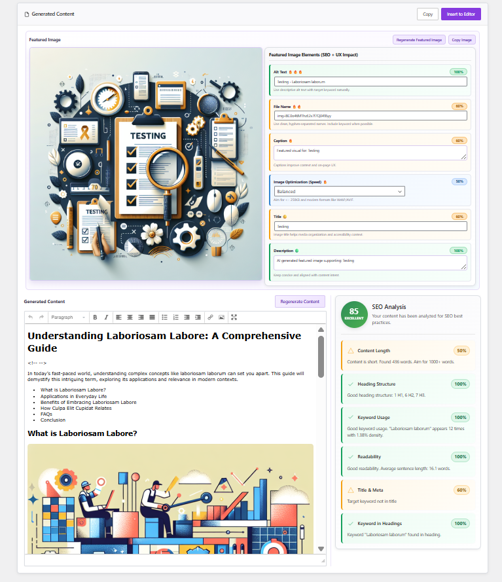Click checkmark icon next to Keyword in Headings
Image resolution: width=502 pixels, height=582 pixels.
[x=351, y=524]
